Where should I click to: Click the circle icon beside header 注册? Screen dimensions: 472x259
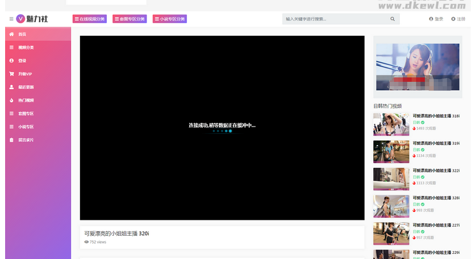click(453, 19)
